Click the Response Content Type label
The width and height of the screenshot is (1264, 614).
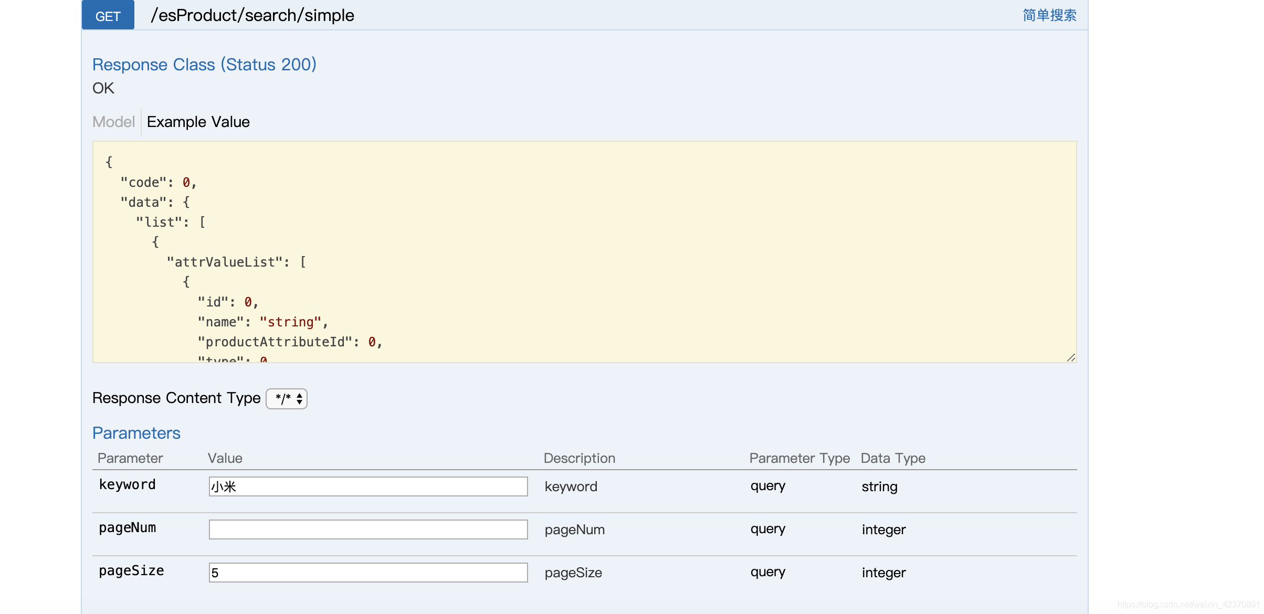coord(176,398)
